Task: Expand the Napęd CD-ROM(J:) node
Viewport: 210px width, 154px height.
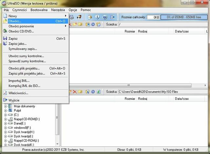Action: click(x=6, y=141)
